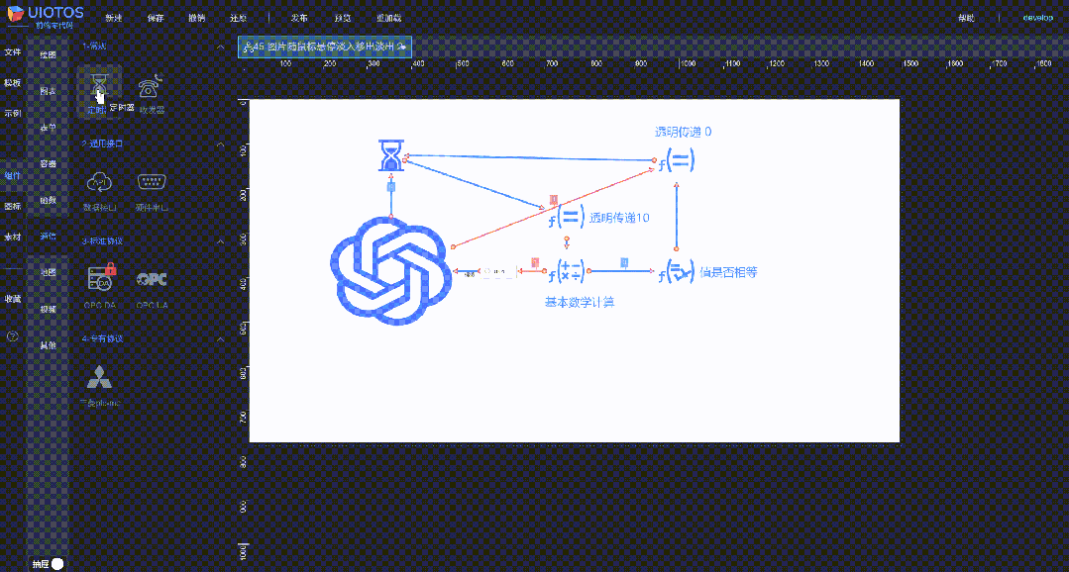Switch to 文件 in the left sidebar
Screen dimensions: 1069x572
coord(12,52)
